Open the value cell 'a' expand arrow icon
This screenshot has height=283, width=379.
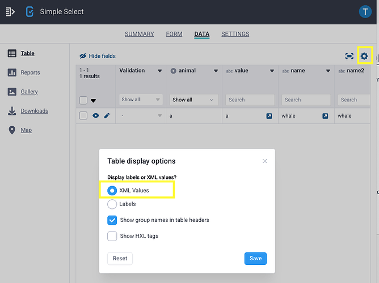point(269,116)
